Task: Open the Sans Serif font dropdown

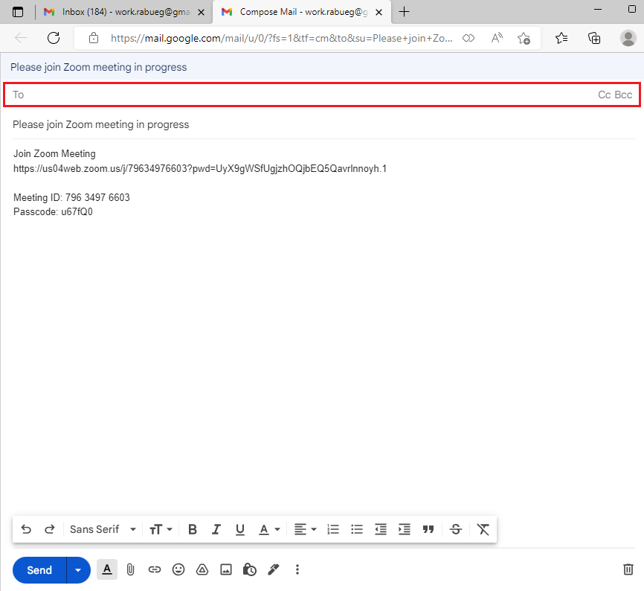Action: tap(103, 529)
